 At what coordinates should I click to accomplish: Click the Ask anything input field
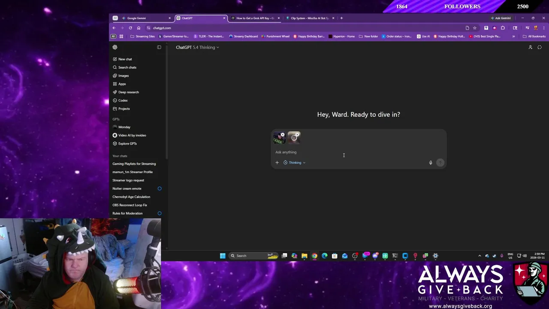[359, 152]
